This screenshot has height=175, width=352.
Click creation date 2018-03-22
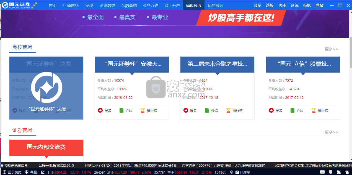[x=123, y=98]
